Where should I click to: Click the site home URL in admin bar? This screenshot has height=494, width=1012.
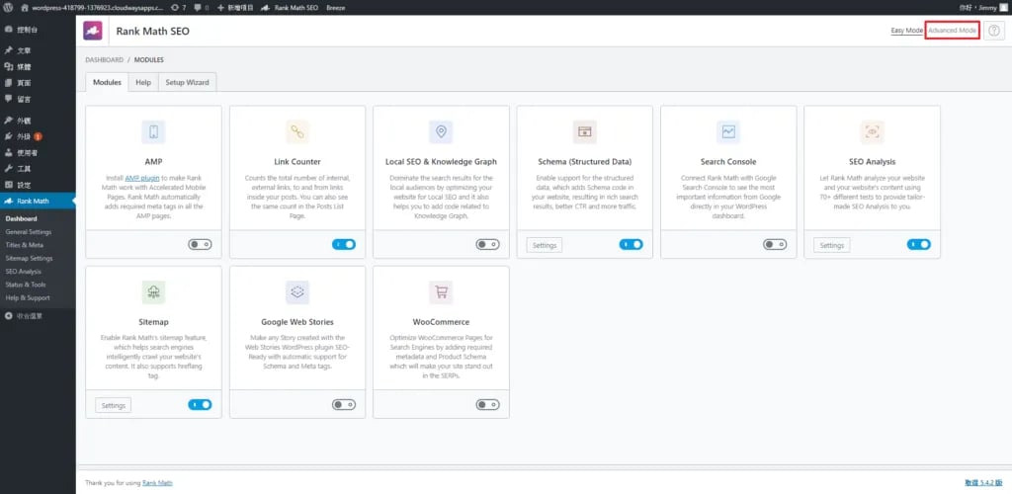tap(92, 8)
